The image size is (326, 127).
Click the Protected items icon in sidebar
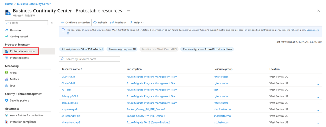7,58
